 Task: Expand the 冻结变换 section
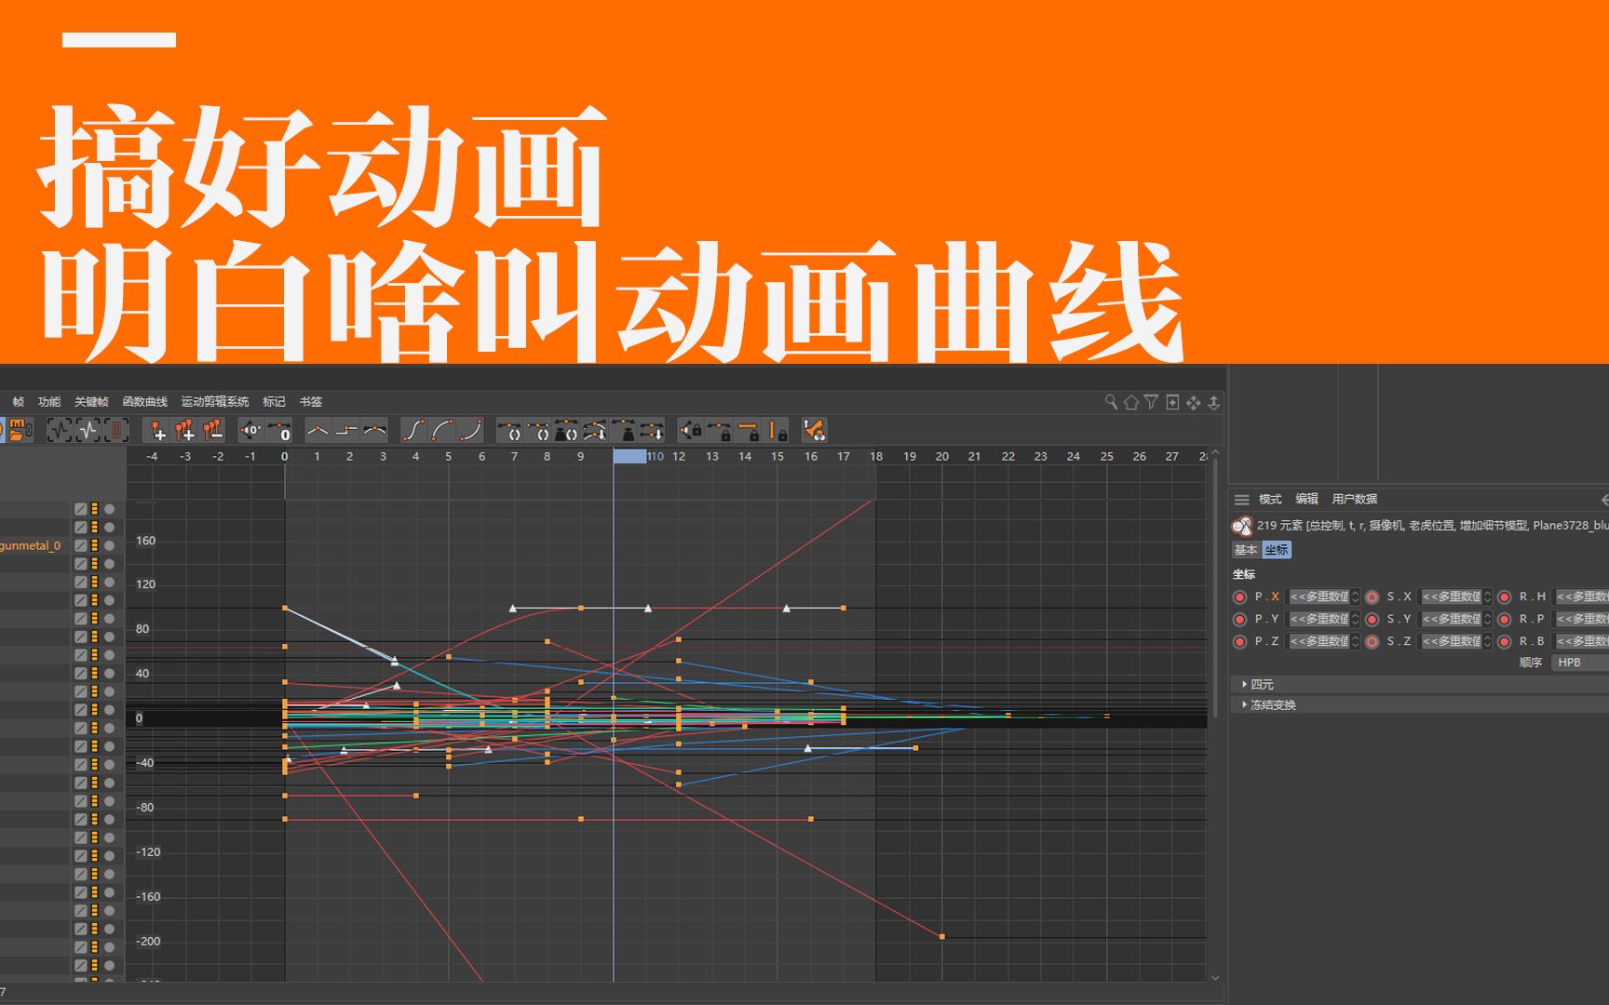(x=1266, y=704)
